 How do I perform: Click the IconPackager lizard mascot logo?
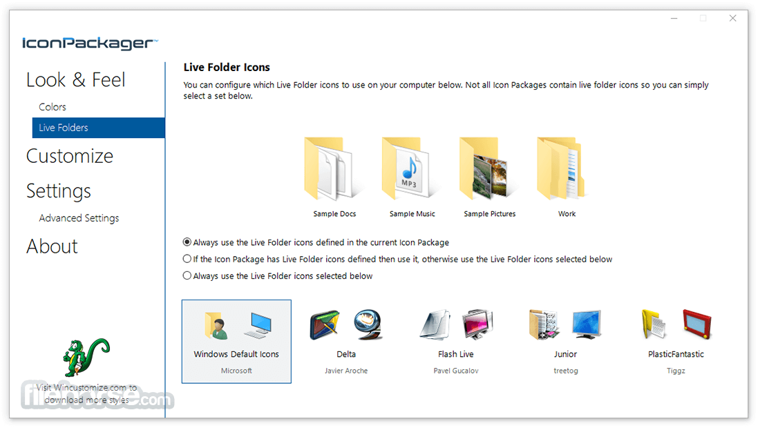86,359
